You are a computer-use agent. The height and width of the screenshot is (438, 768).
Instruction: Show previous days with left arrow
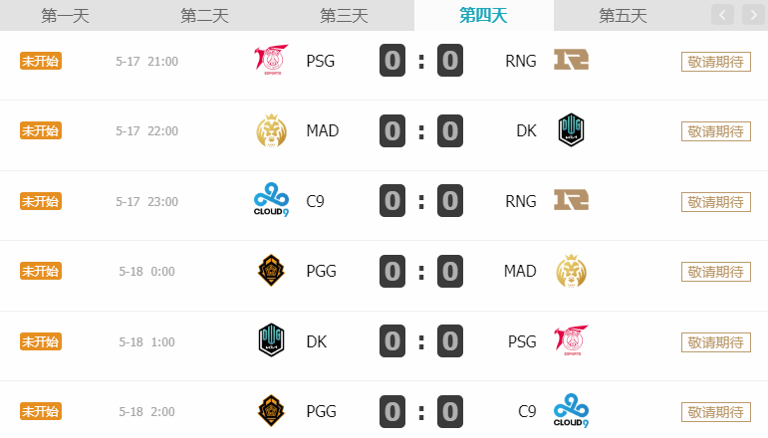(x=722, y=15)
